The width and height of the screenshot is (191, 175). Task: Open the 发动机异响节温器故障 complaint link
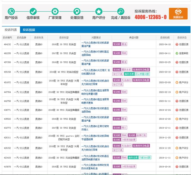click(x=95, y=137)
